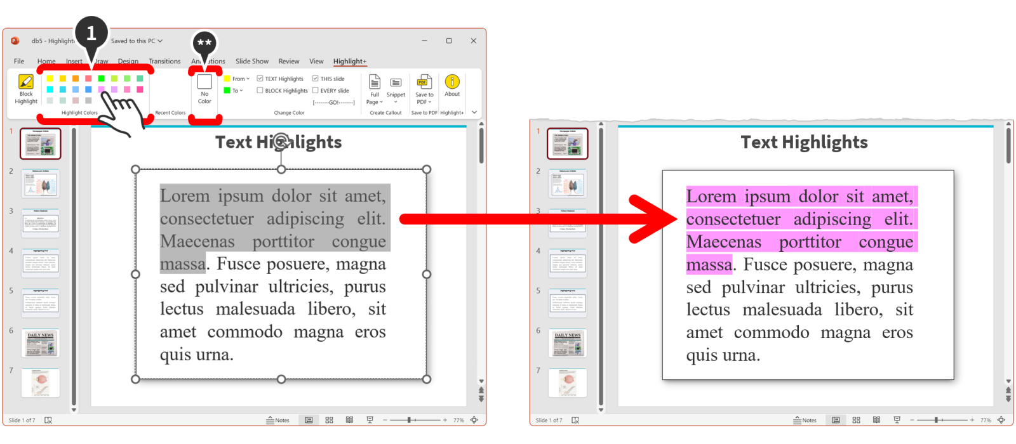
Task: Click zoom slider handle in left window
Action: (409, 420)
